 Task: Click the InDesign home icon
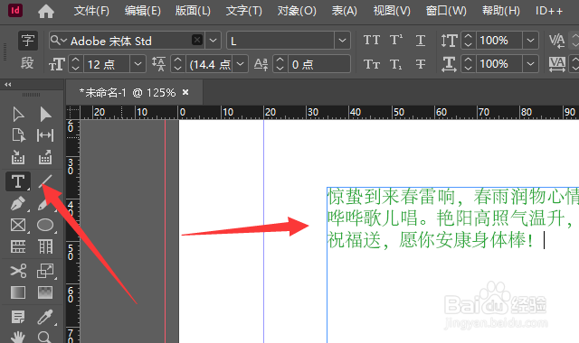46,12
